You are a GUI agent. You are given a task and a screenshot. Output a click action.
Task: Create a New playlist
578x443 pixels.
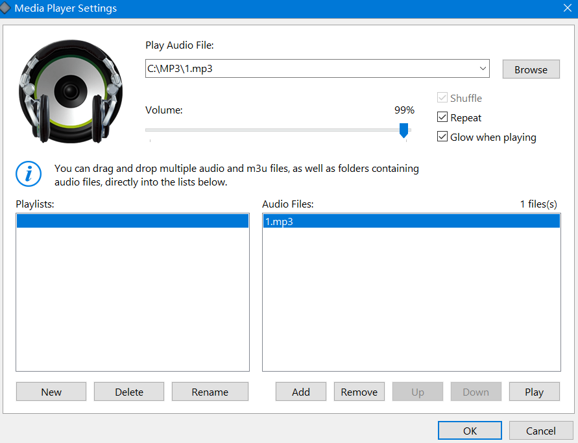pos(51,392)
